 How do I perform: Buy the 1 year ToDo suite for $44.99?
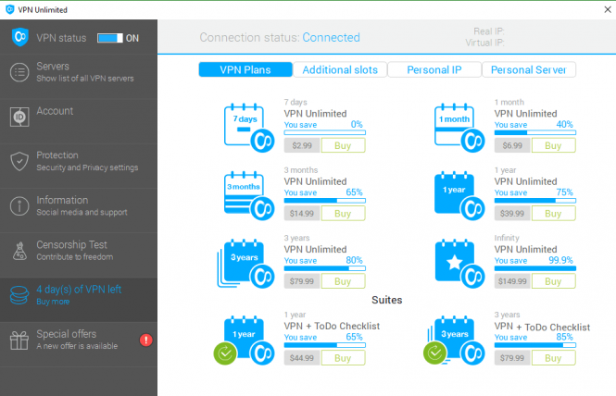click(x=343, y=358)
